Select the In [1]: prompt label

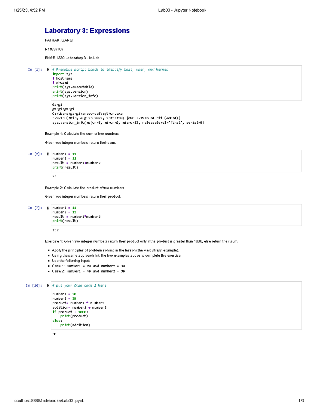click(x=35, y=69)
